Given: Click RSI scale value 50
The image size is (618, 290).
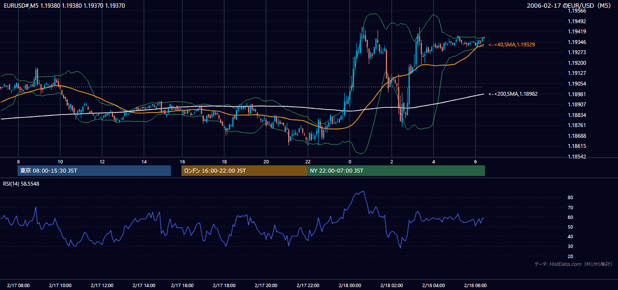Looking at the screenshot, I should pos(571,227).
